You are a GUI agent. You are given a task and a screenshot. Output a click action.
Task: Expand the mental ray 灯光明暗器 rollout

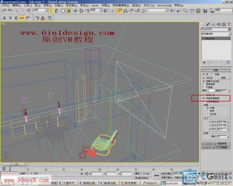(x=216, y=148)
